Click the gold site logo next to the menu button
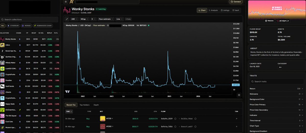The image size is (306, 133). tap(71, 2)
